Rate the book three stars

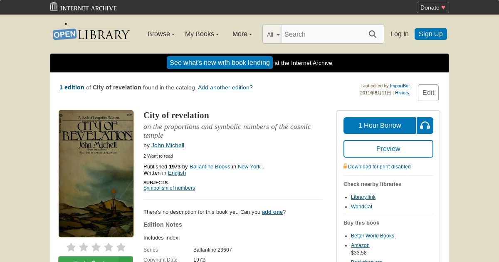coord(96,247)
